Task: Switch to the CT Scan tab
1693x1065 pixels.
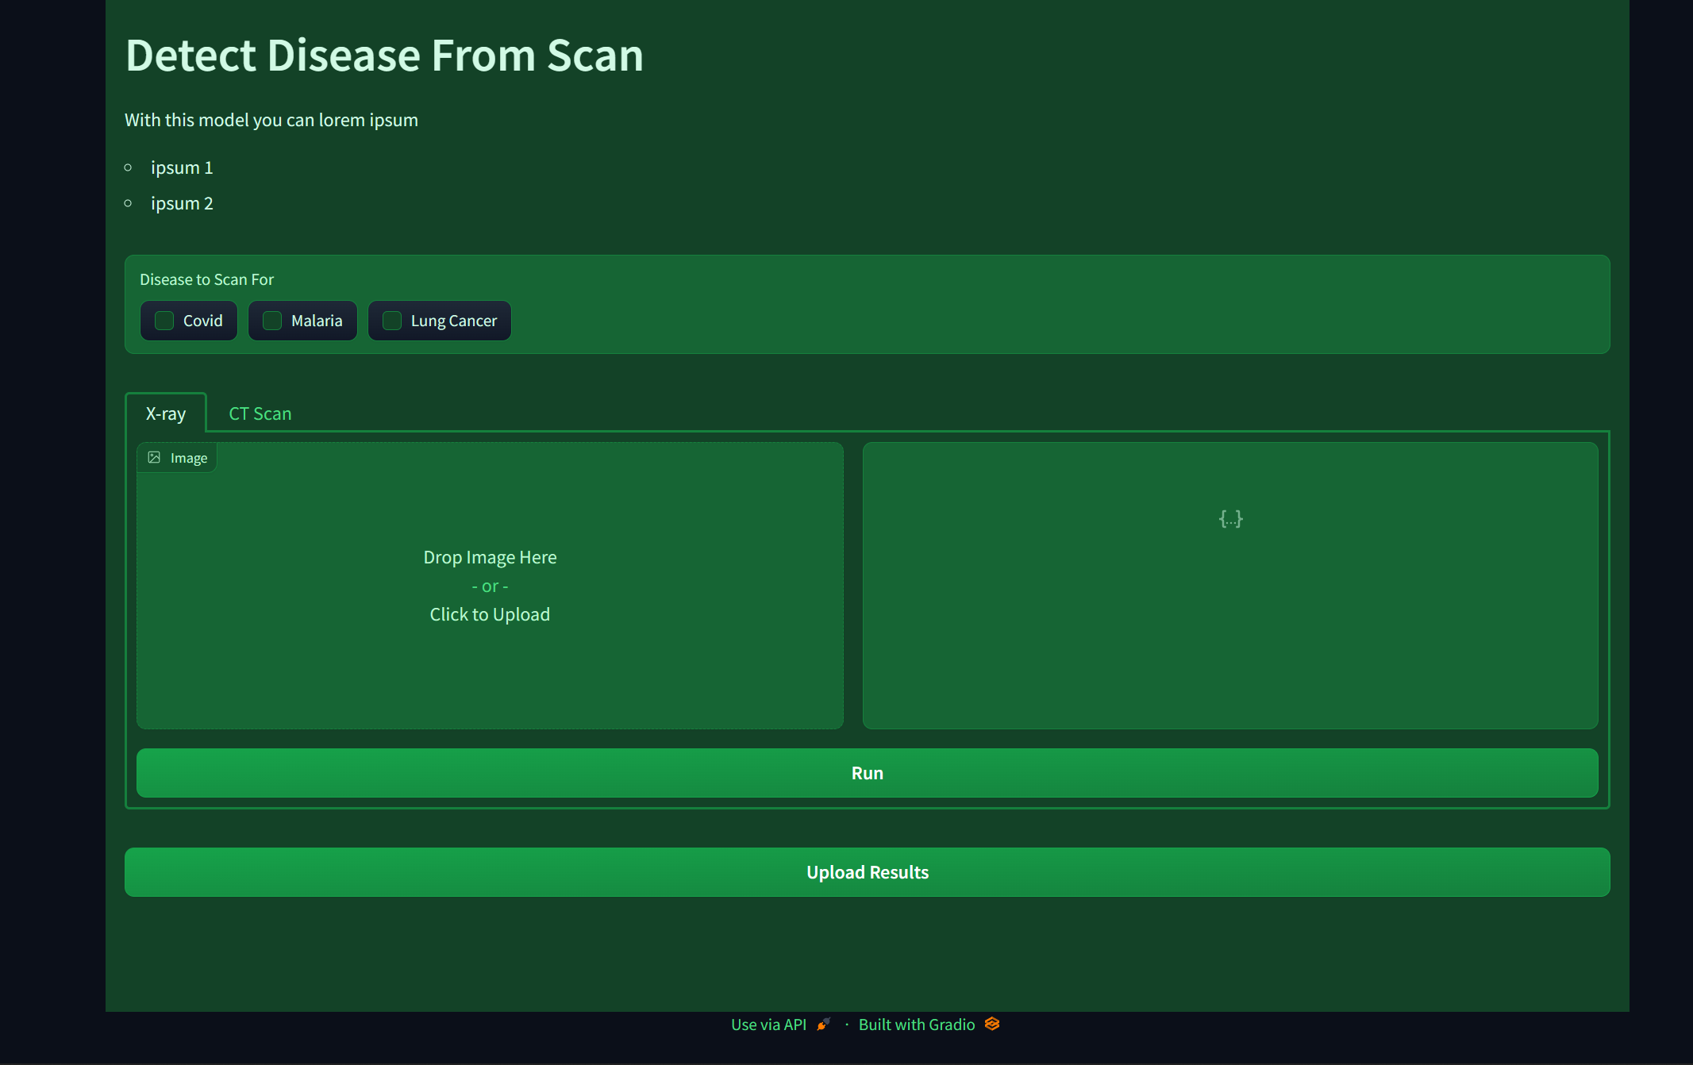Action: point(260,413)
